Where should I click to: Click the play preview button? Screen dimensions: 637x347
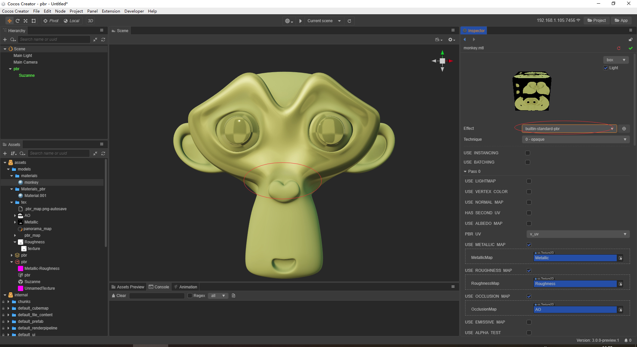coord(300,21)
